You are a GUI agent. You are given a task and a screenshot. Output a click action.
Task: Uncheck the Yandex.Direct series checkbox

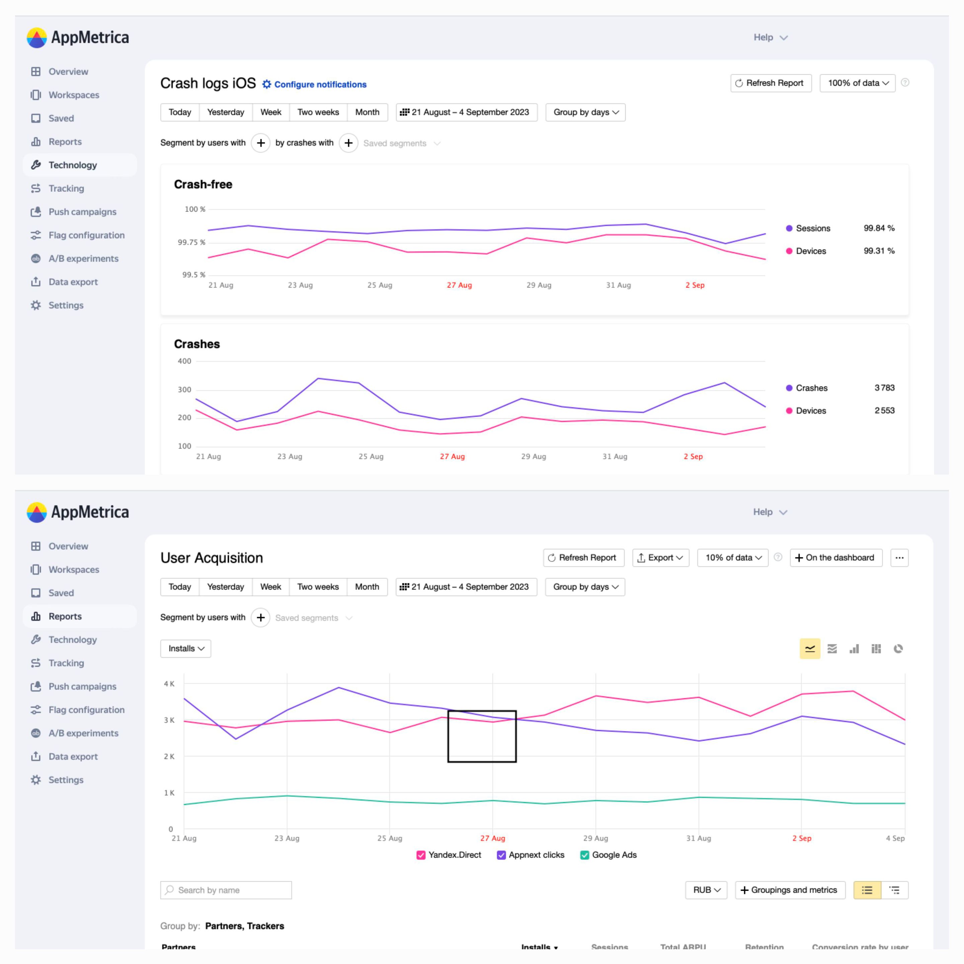coord(421,855)
